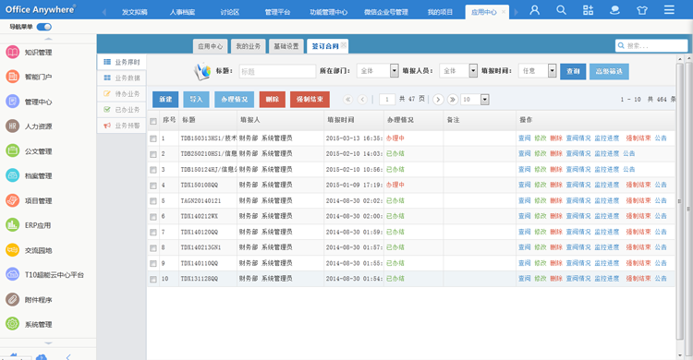Close the 签订合同 tab
This screenshot has width=693, height=360.
coord(344,44)
